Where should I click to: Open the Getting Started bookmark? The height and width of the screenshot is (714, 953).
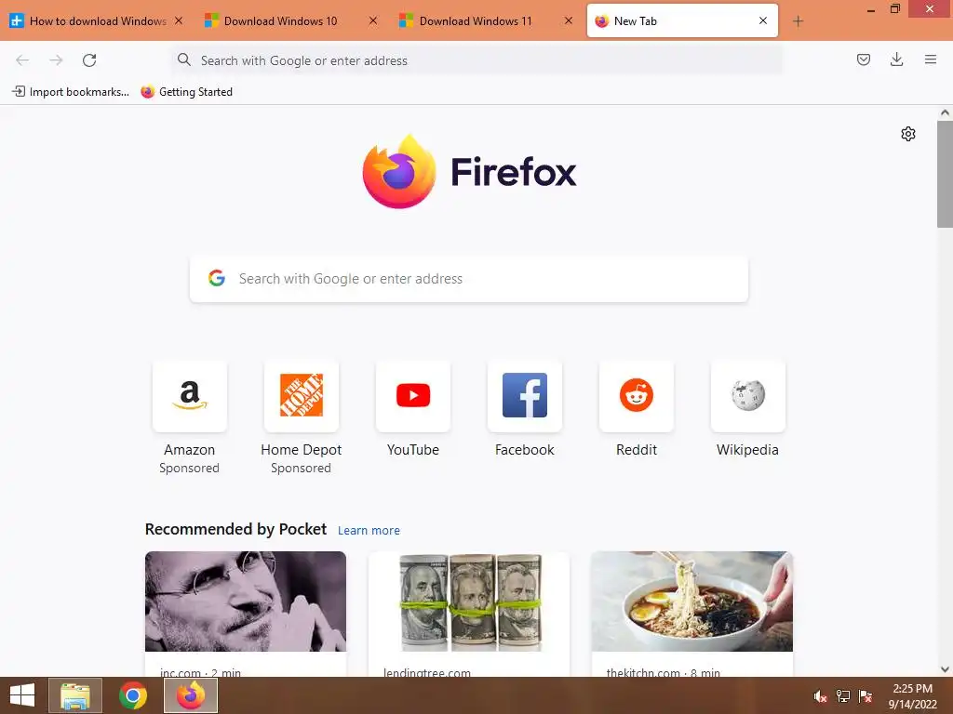[x=186, y=92]
